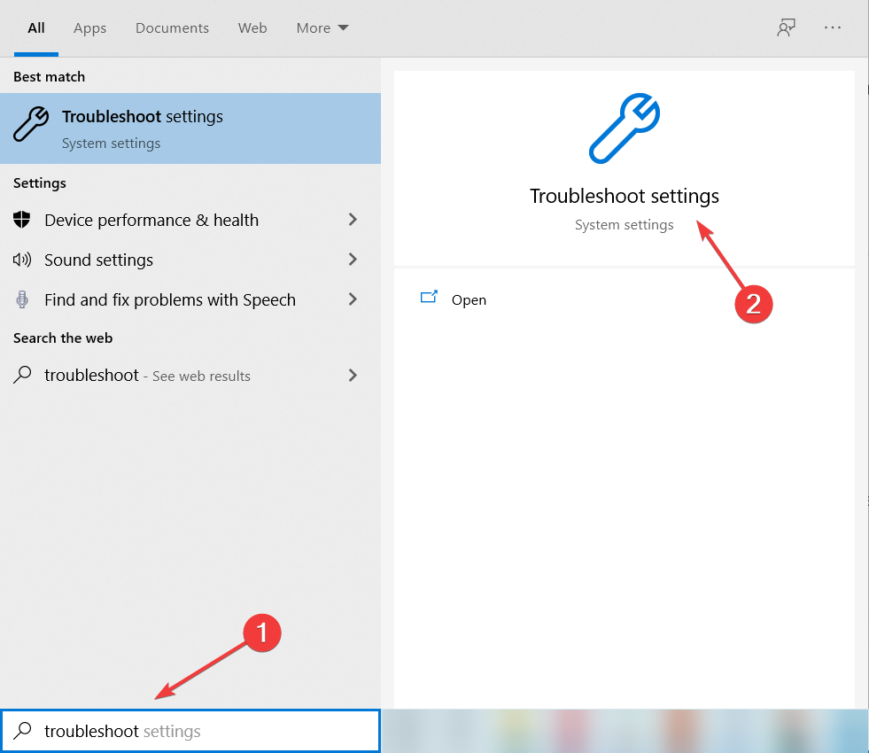This screenshot has width=869, height=753.
Task: Open Troubleshoot settings via the Open link
Action: pos(469,299)
